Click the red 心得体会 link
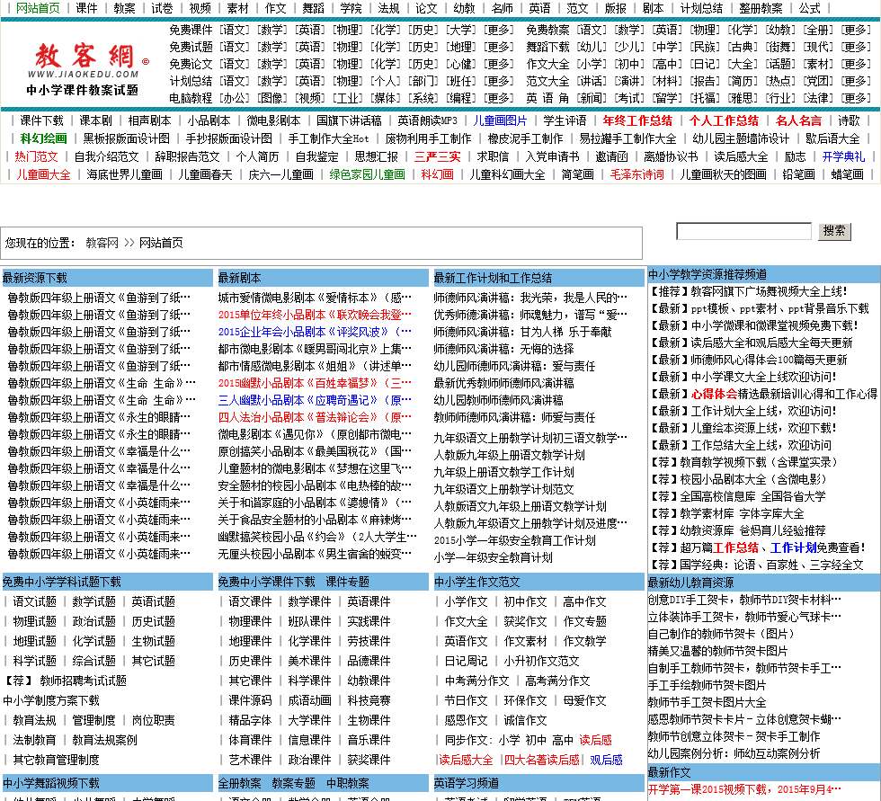The width and height of the screenshot is (881, 801). tap(714, 394)
